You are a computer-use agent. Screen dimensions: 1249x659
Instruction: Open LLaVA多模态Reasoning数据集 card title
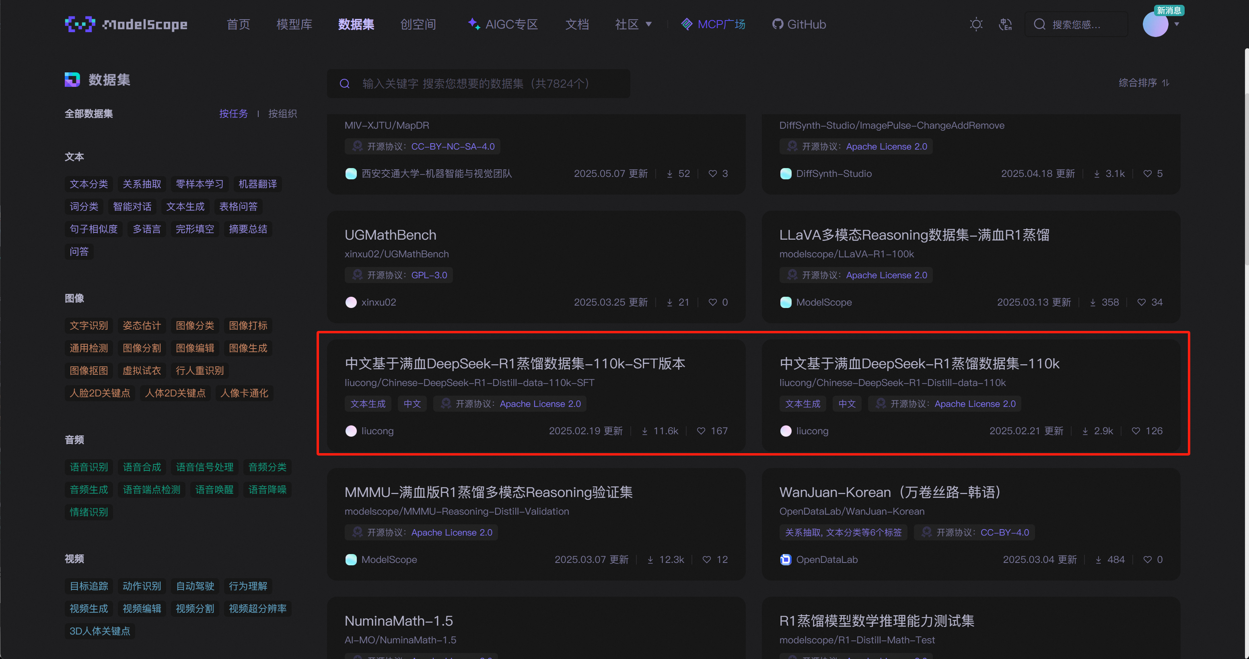tap(914, 235)
